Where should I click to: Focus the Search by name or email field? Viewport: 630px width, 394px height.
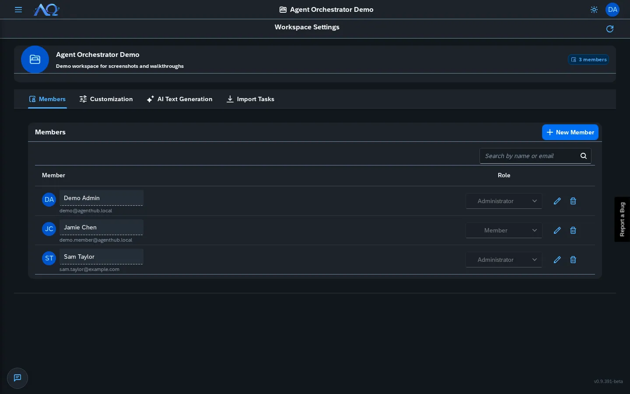point(528,156)
